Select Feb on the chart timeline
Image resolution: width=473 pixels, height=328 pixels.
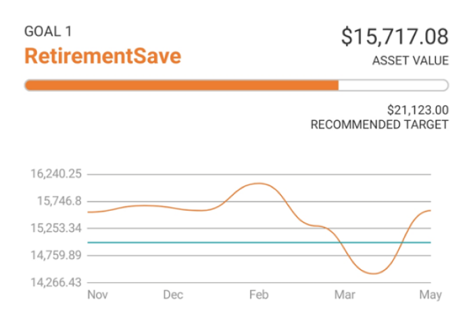coord(259,295)
